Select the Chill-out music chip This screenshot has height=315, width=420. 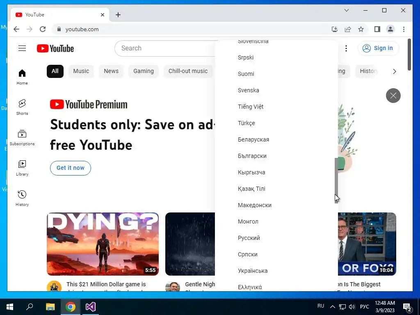188,71
